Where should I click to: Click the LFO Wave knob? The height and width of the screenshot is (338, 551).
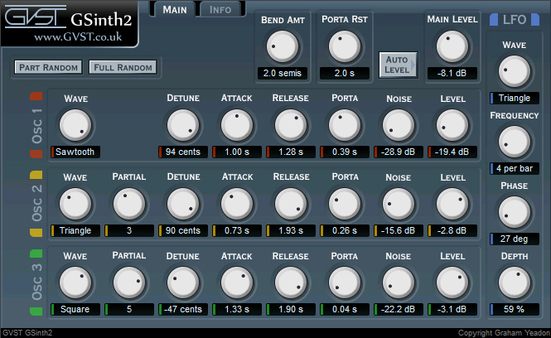515,71
